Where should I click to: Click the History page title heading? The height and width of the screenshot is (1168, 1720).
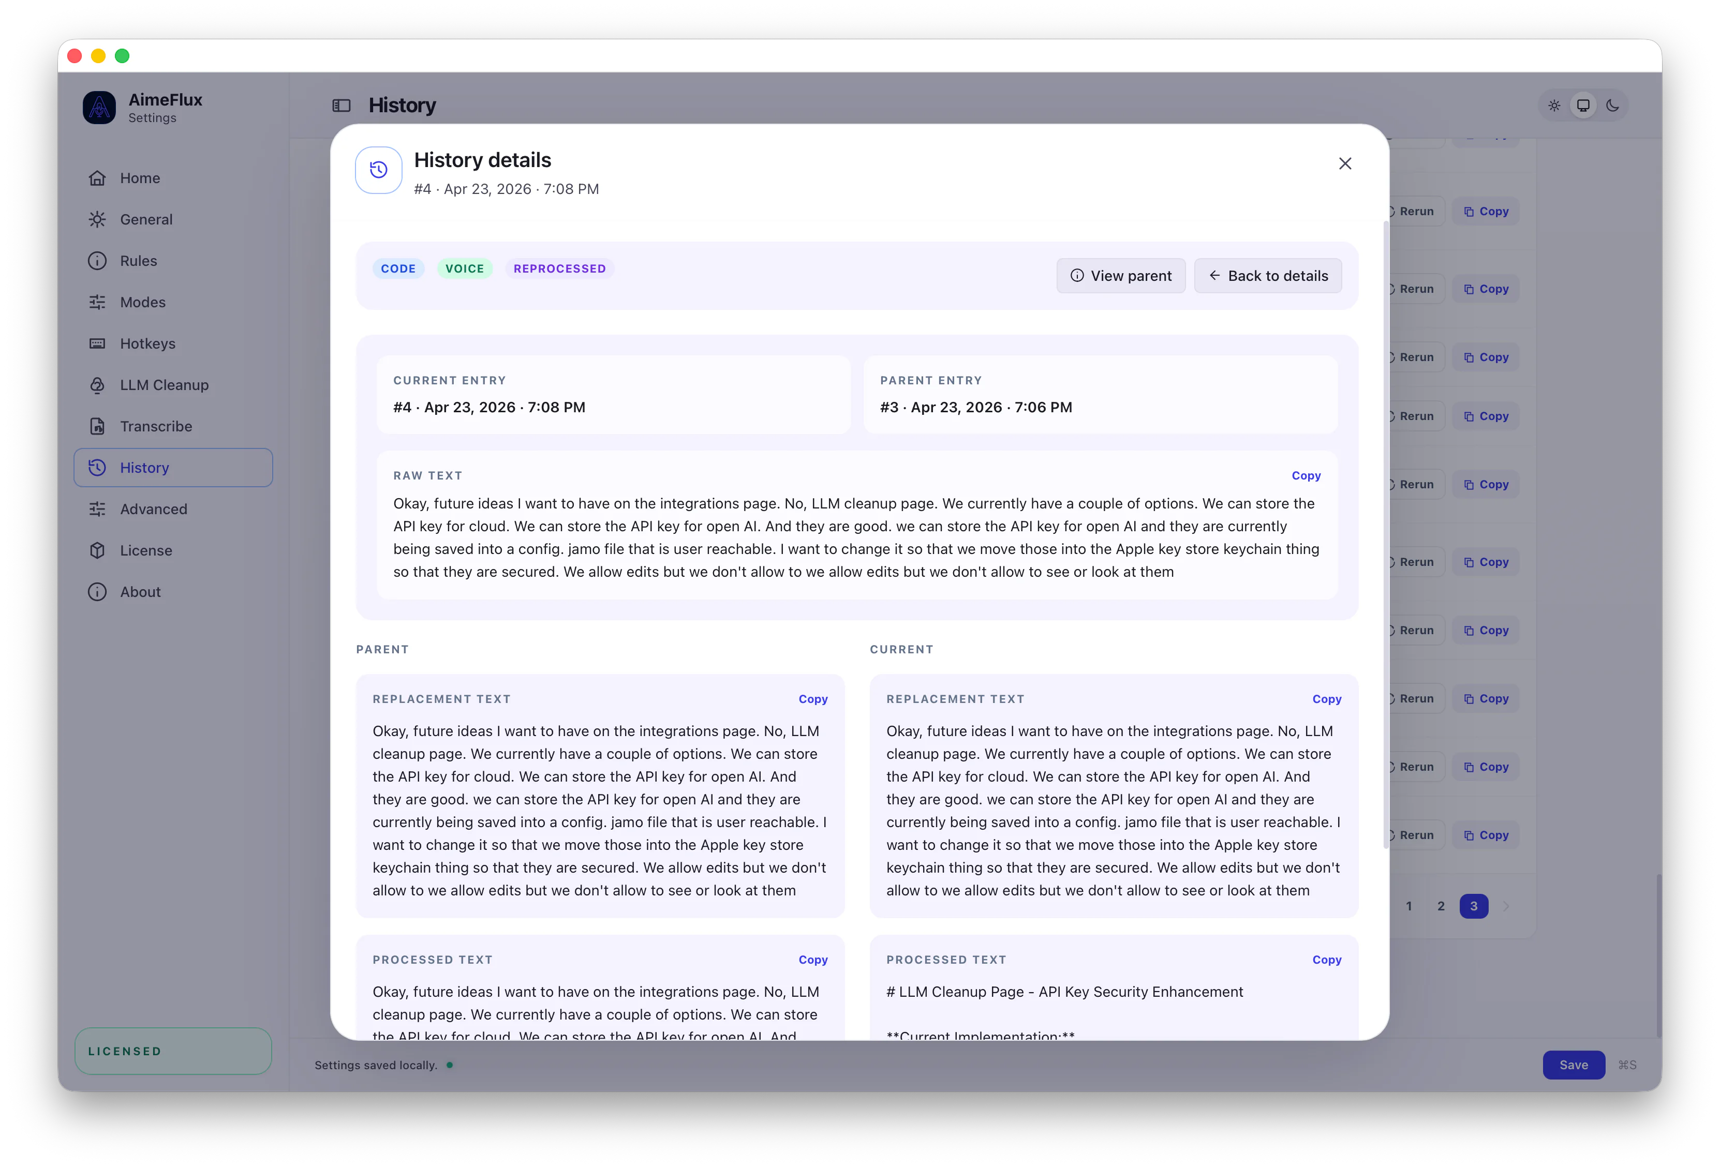pos(402,106)
